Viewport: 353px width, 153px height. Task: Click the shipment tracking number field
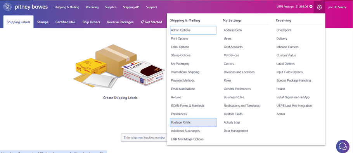[144, 137]
